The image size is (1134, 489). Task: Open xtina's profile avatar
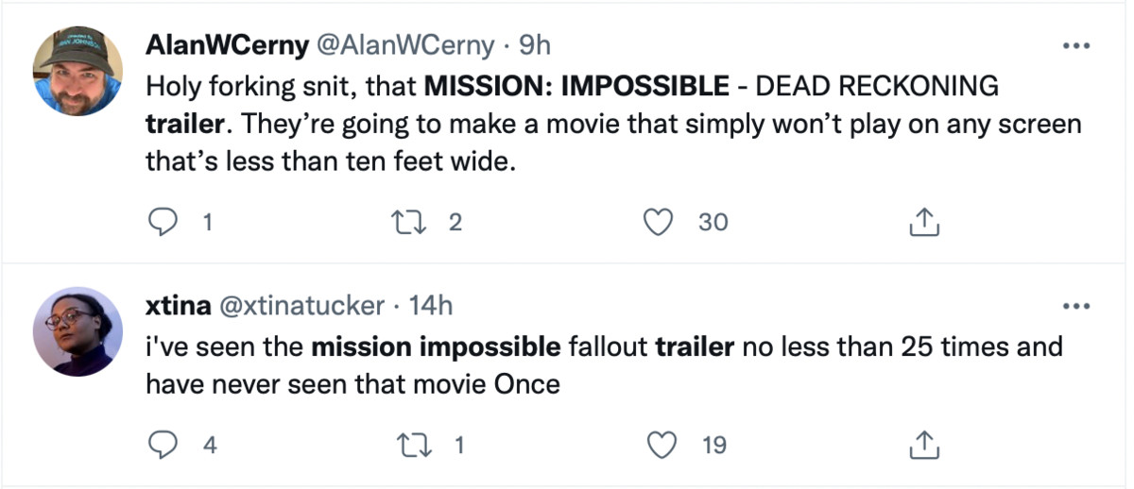pyautogui.click(x=77, y=331)
